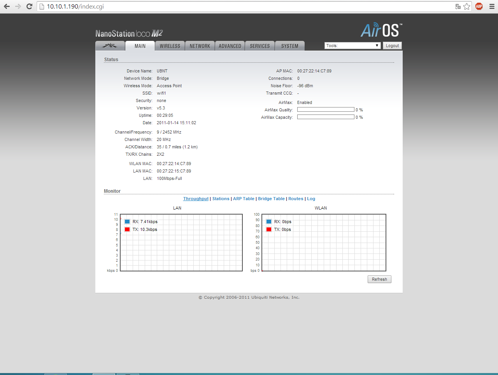Click the AirMax Quality progress bar

pos(326,110)
